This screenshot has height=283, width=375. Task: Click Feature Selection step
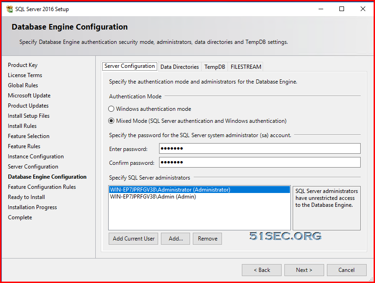pyautogui.click(x=29, y=136)
